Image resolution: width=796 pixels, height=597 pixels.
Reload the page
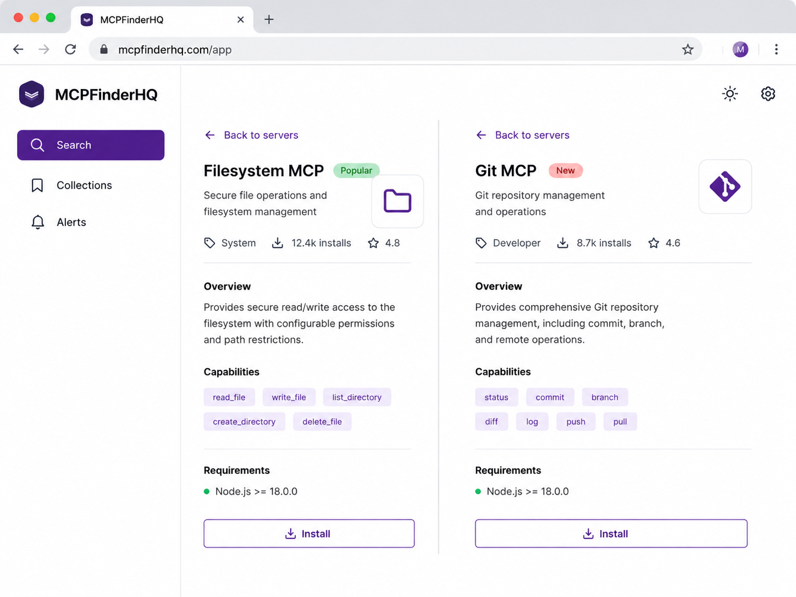(x=70, y=49)
